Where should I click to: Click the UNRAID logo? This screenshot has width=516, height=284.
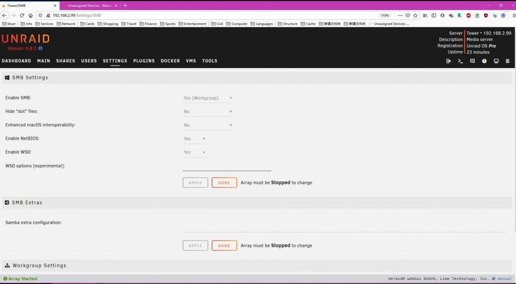pos(25,39)
